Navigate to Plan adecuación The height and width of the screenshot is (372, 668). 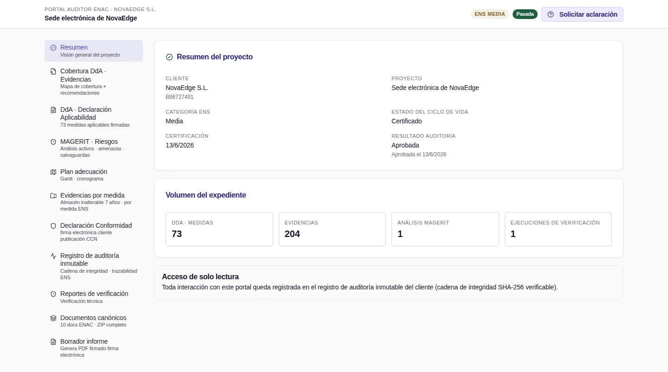[94, 175]
